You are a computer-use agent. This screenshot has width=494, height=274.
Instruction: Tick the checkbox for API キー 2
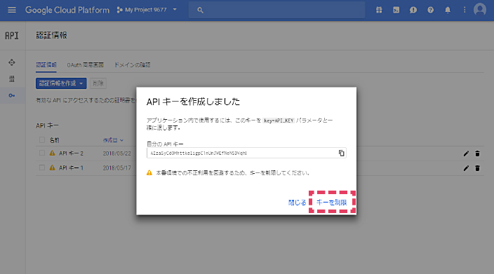click(x=42, y=153)
